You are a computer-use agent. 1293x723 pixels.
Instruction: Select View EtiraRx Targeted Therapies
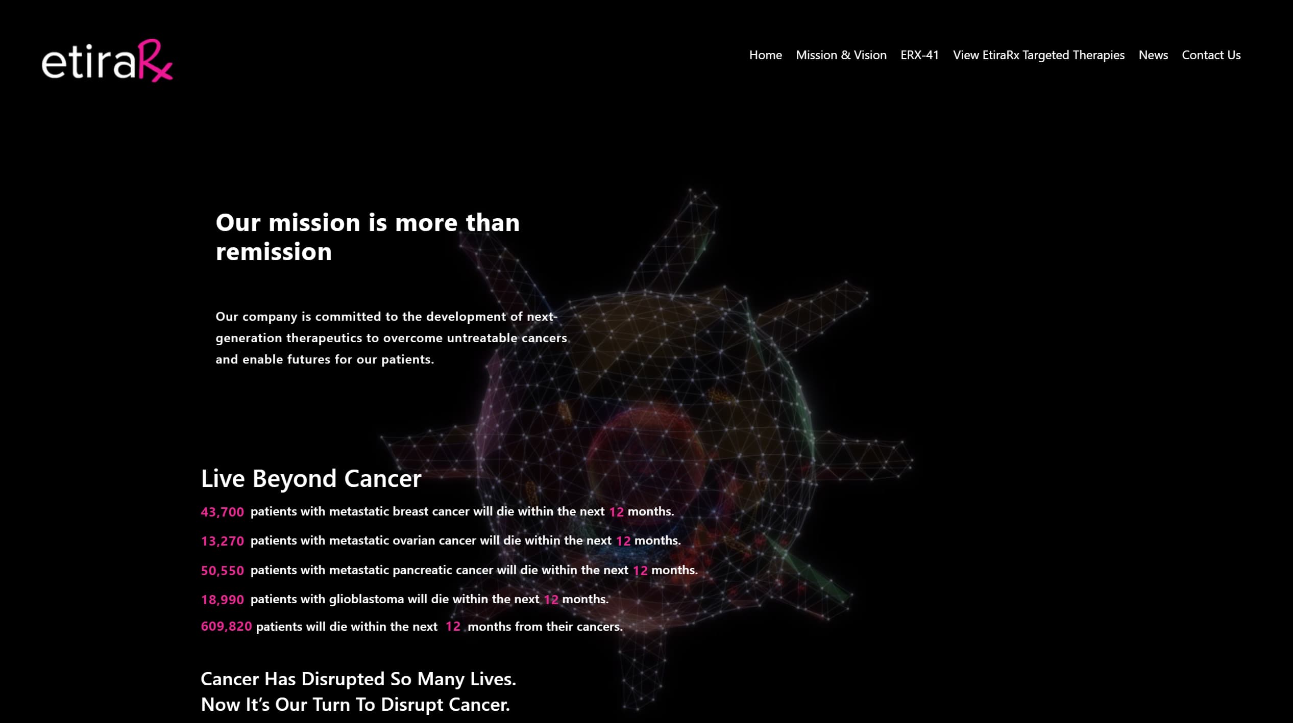coord(1038,55)
